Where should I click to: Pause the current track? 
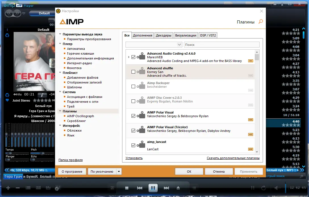(153, 188)
